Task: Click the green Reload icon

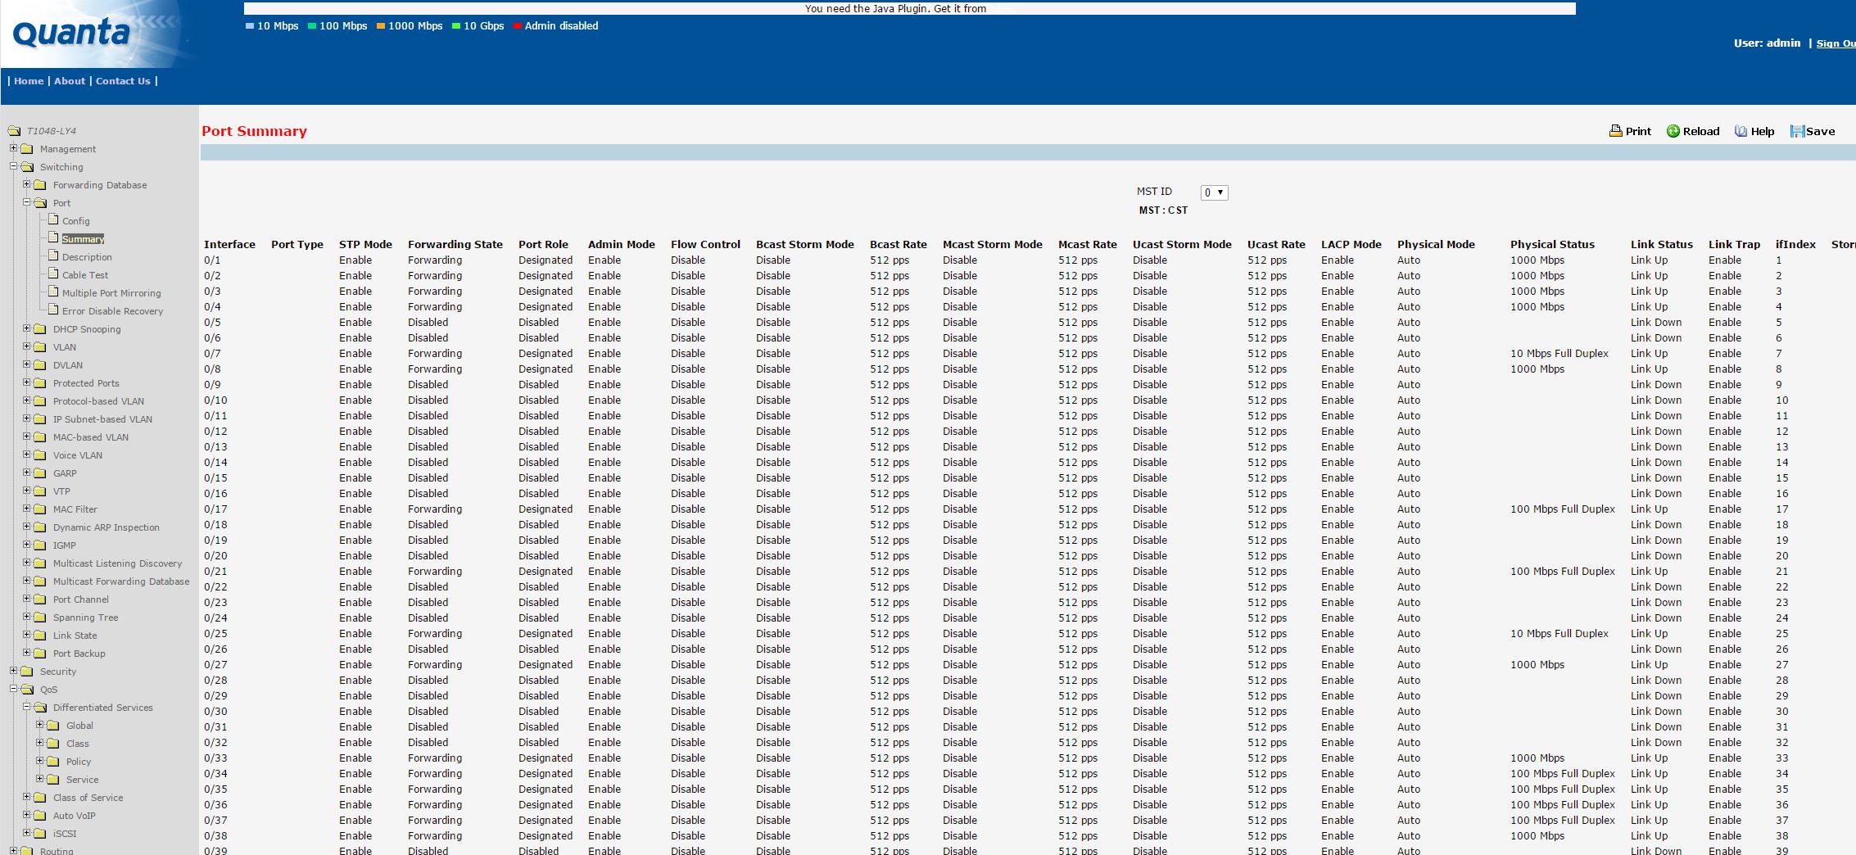Action: click(1673, 131)
